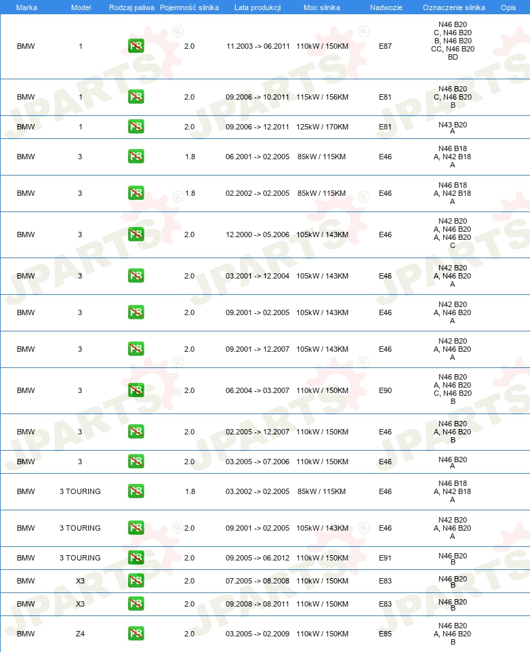Select the fuel icon for 02.2002 -> 02.2005 row
This screenshot has width=530, height=652.
[x=136, y=193]
